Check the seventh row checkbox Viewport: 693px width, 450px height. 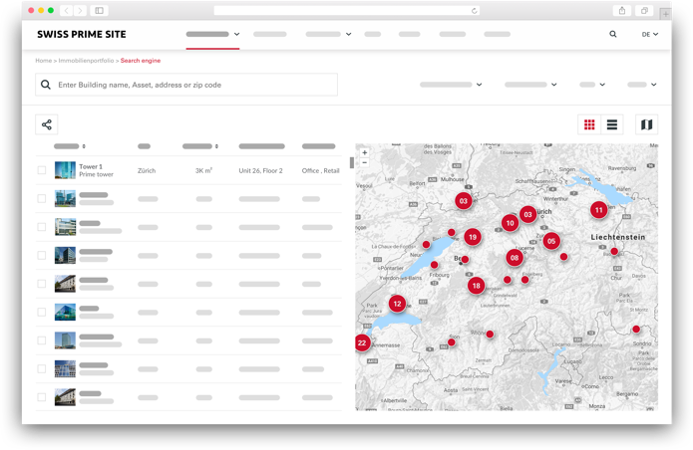(x=42, y=340)
